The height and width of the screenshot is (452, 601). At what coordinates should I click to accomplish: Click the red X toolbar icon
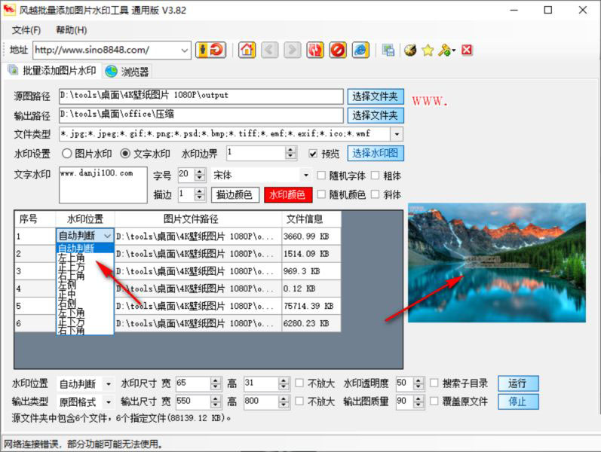[467, 50]
